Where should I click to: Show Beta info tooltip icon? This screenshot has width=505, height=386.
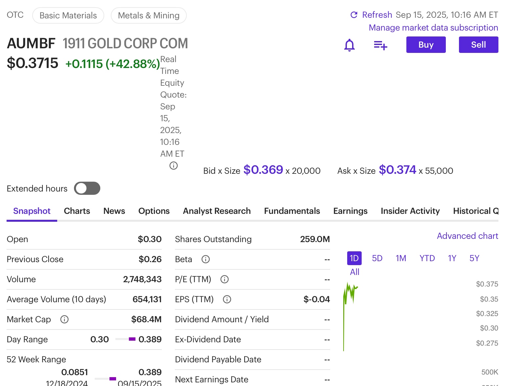206,259
